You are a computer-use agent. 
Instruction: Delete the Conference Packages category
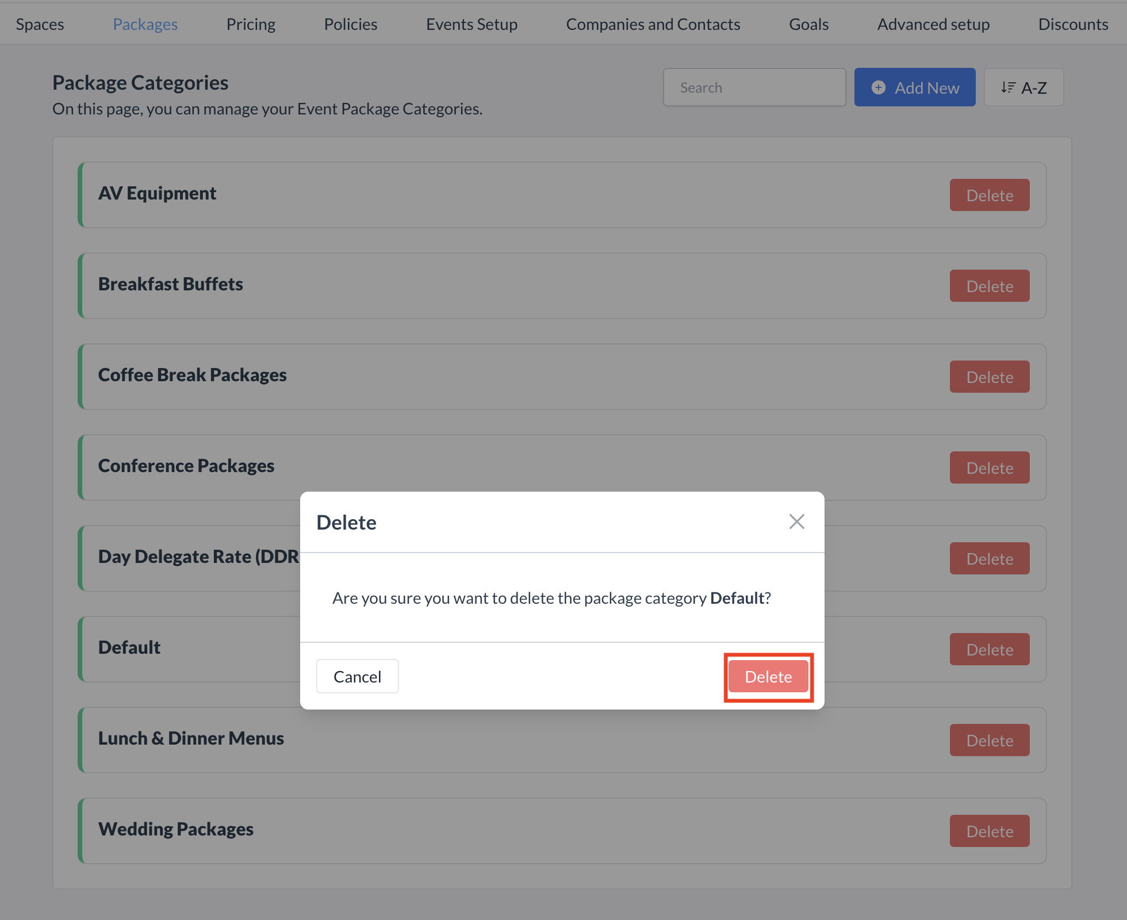pyautogui.click(x=989, y=467)
